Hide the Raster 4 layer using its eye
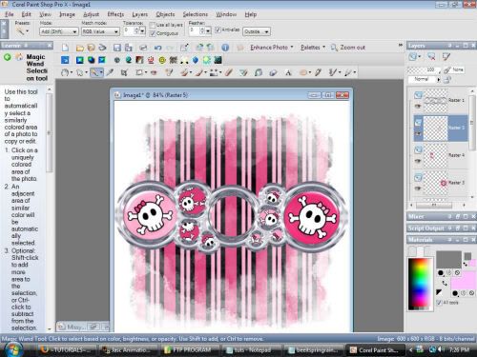This screenshot has height=357, width=477. (x=418, y=161)
